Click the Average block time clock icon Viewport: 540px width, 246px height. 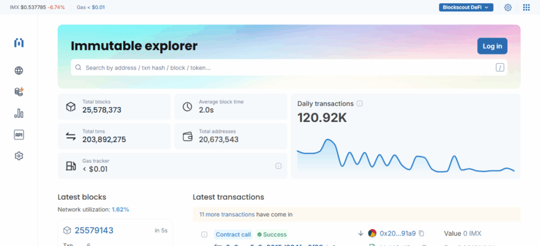click(x=187, y=106)
